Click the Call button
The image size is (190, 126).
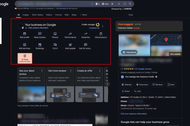pos(137,91)
